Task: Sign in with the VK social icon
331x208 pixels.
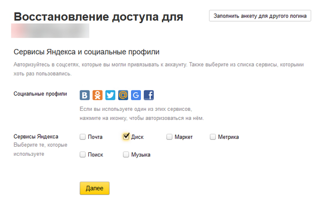Action: (x=85, y=95)
